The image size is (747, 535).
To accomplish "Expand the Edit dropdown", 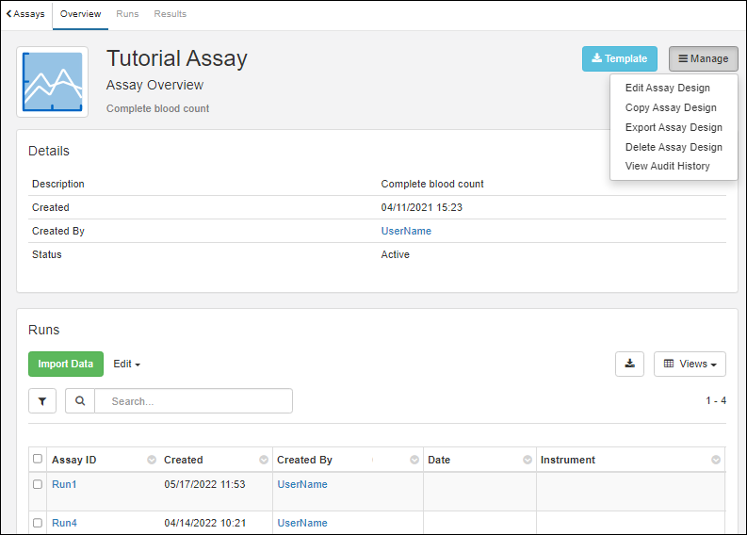I will coord(126,364).
